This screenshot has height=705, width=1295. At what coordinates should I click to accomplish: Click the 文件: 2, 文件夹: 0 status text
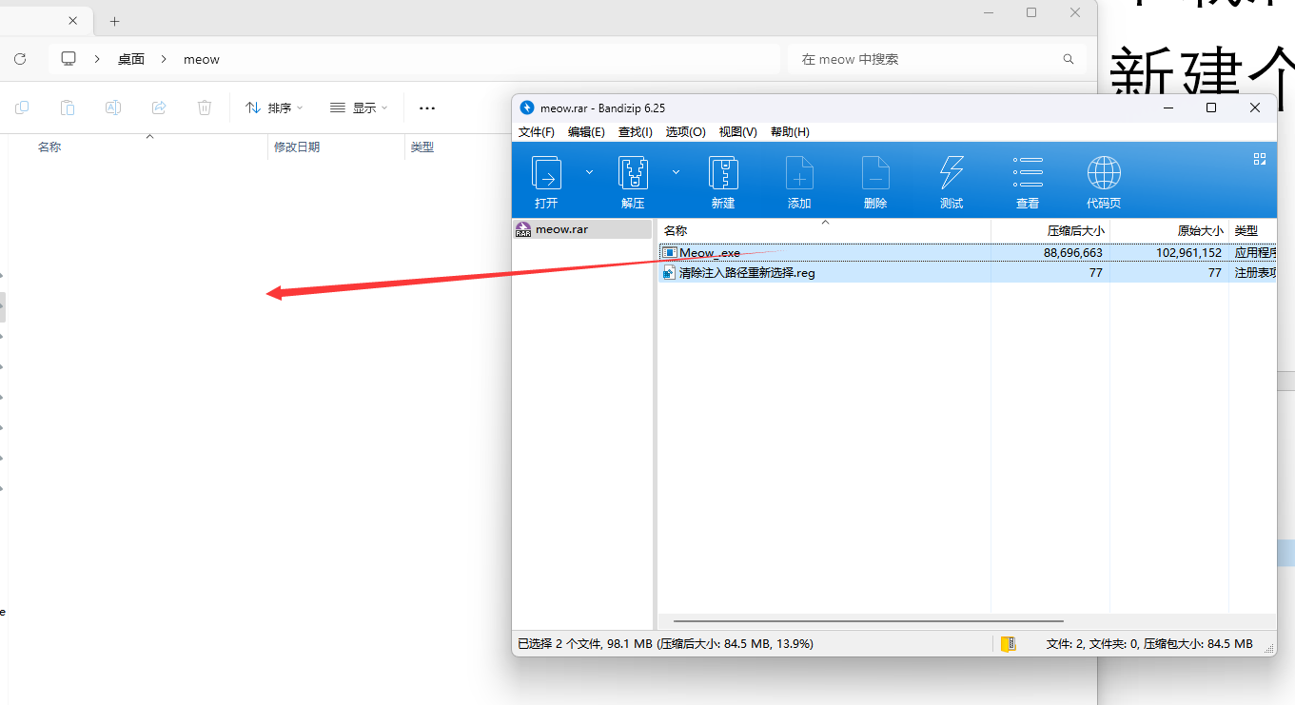coord(1149,644)
